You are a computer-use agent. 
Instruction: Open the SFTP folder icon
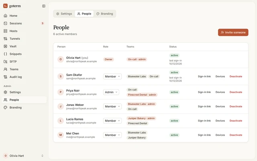coord(5,62)
